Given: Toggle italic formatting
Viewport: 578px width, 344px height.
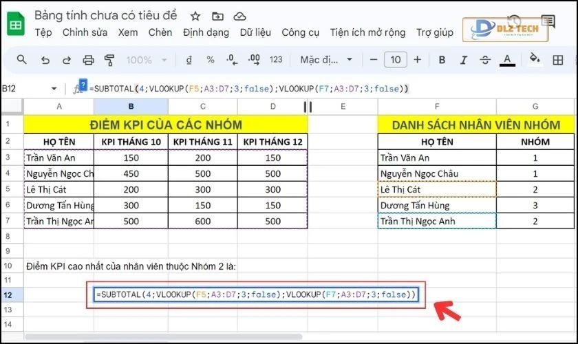Looking at the screenshot, I should (x=463, y=60).
